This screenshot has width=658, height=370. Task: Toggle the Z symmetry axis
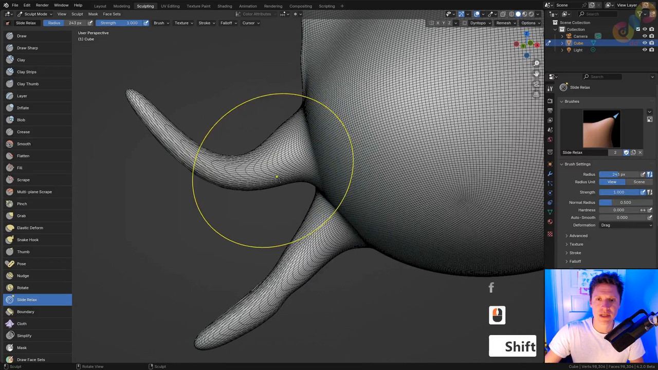(449, 23)
